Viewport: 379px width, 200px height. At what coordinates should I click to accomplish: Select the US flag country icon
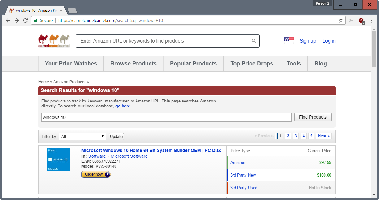click(289, 41)
